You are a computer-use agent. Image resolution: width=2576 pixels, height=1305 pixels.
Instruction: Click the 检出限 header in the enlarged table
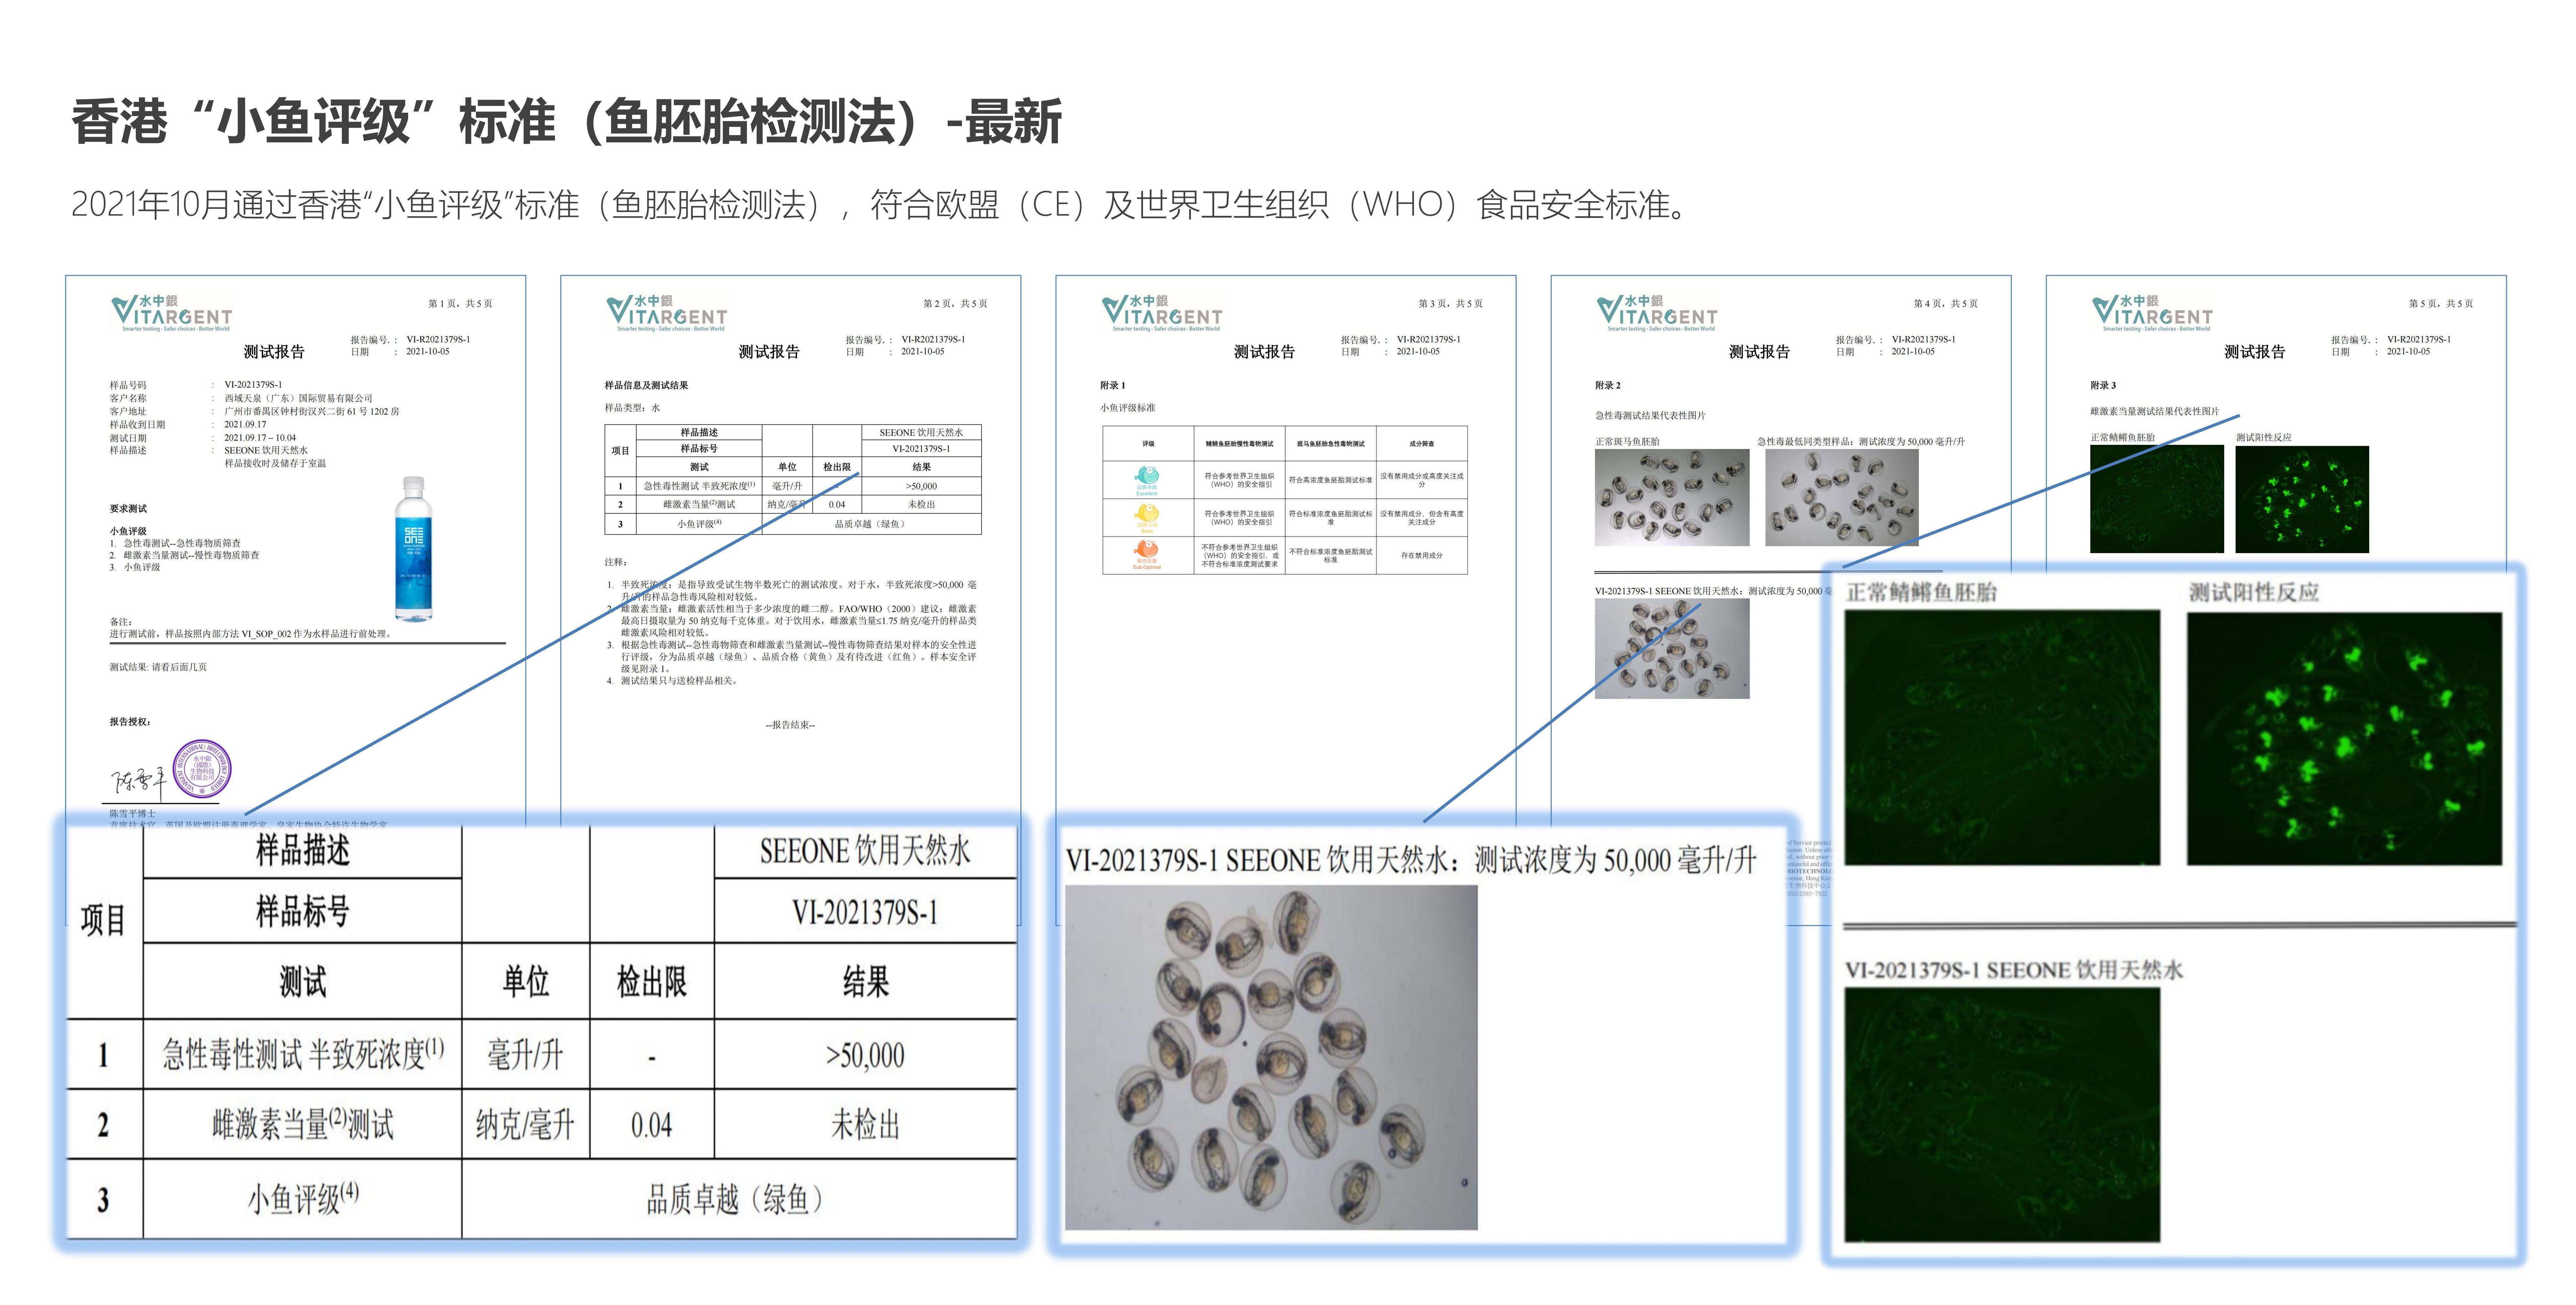point(652,982)
